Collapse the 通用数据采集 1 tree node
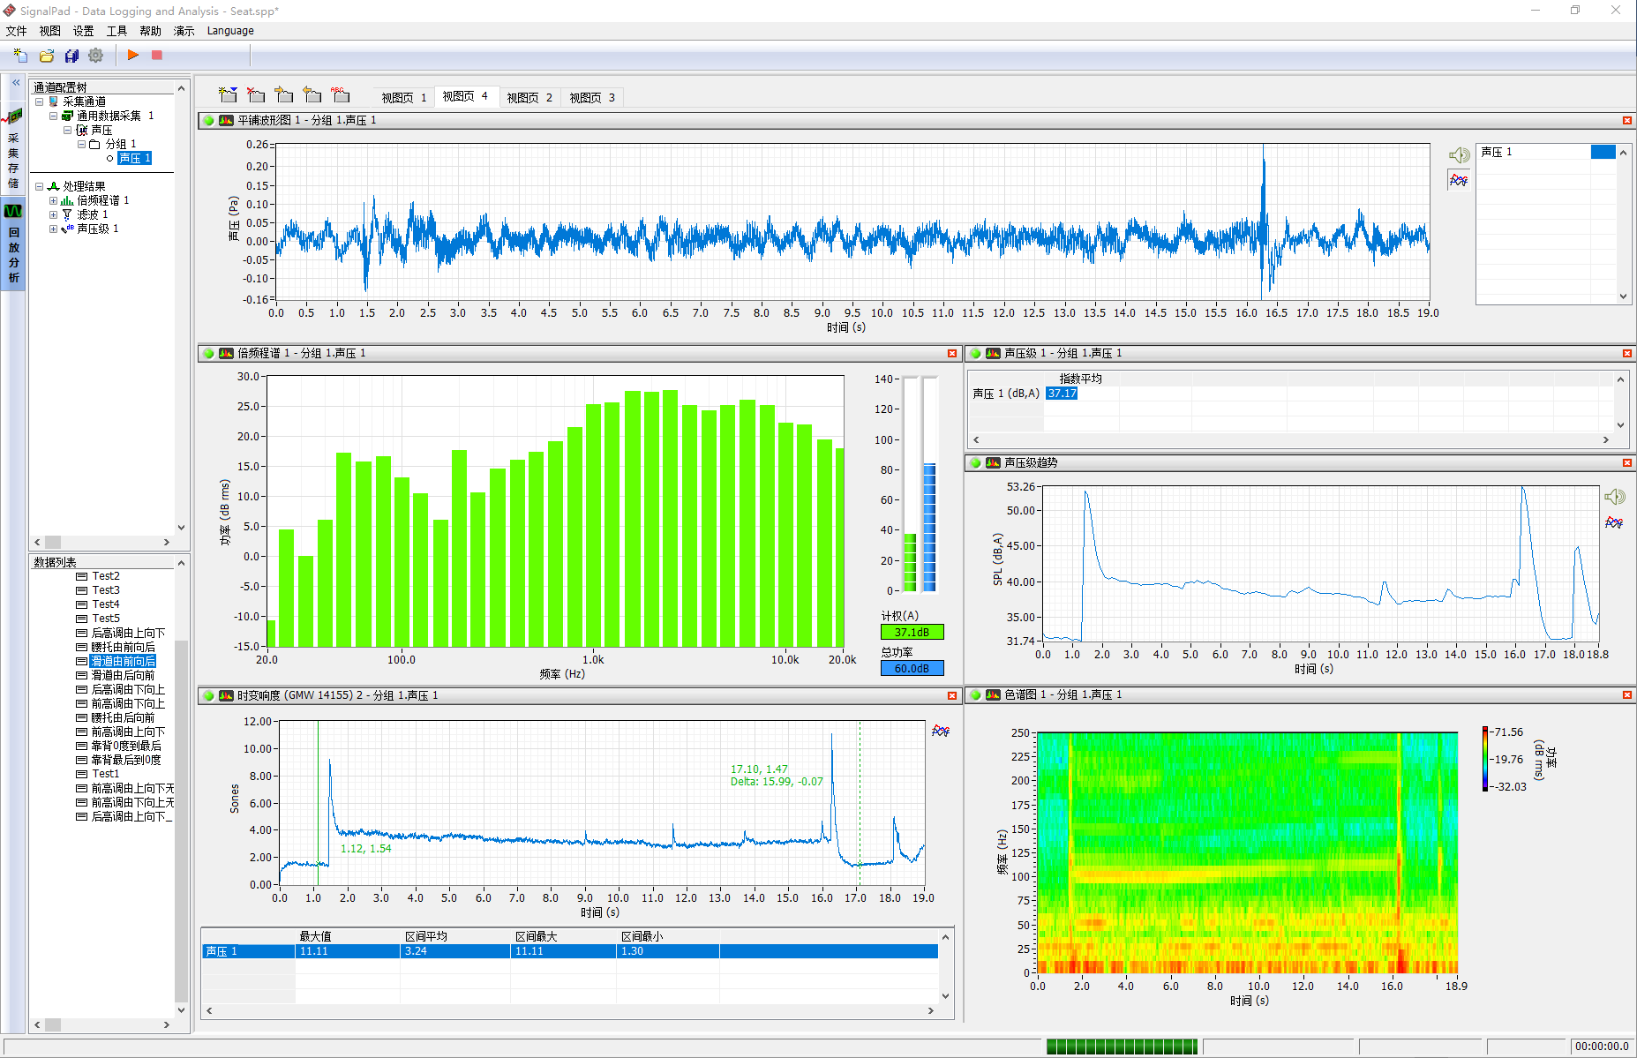 click(54, 116)
